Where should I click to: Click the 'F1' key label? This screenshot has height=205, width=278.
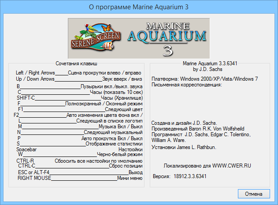21,109
